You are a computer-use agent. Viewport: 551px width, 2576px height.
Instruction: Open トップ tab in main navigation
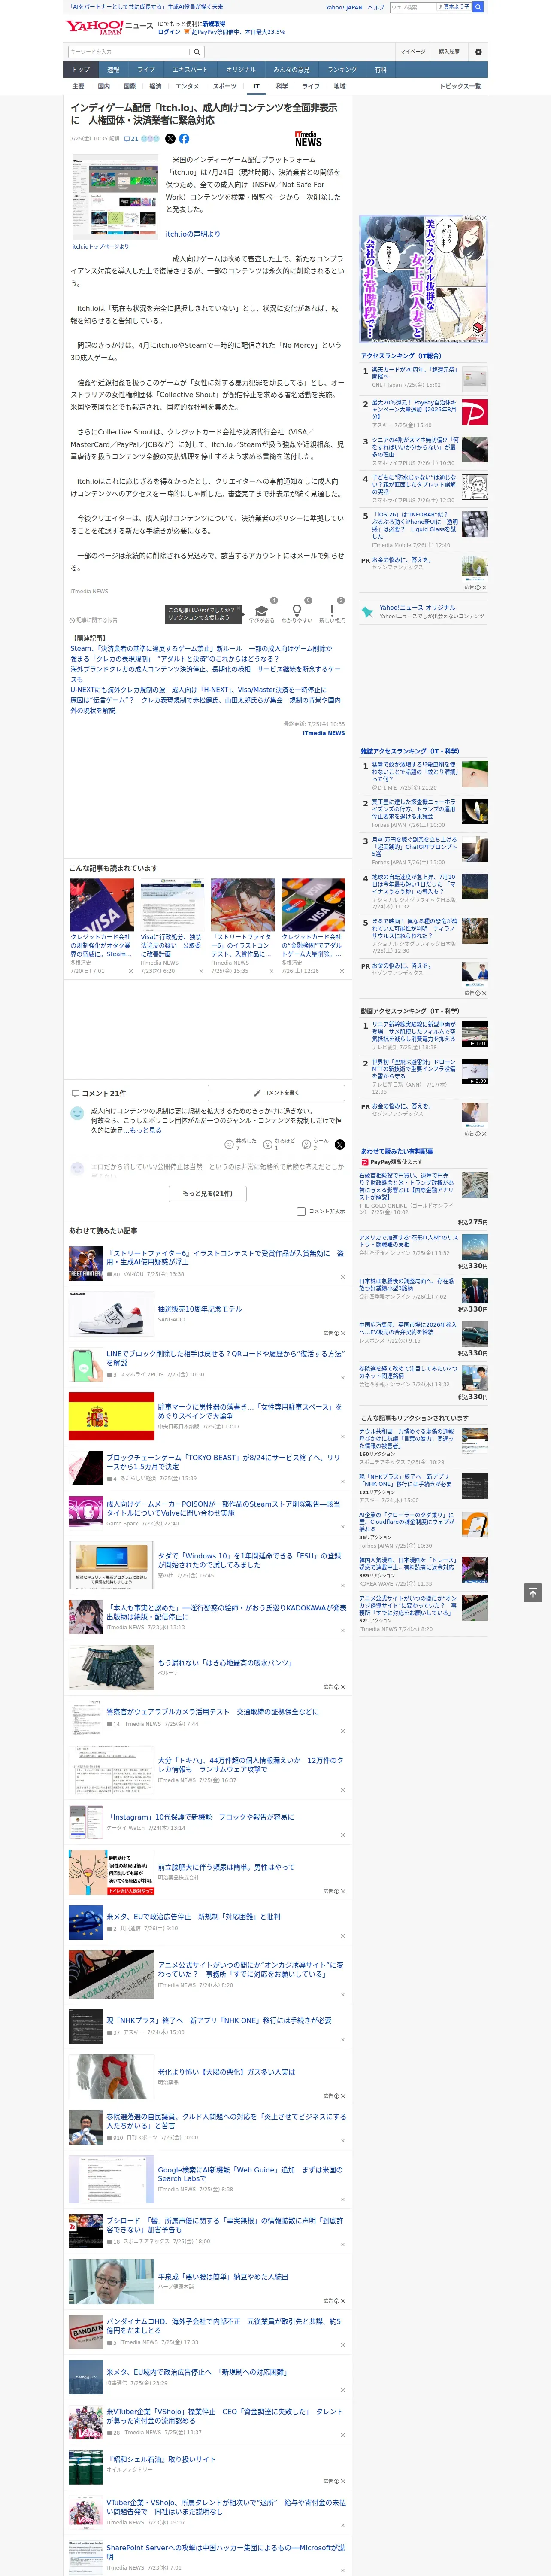pos(81,70)
